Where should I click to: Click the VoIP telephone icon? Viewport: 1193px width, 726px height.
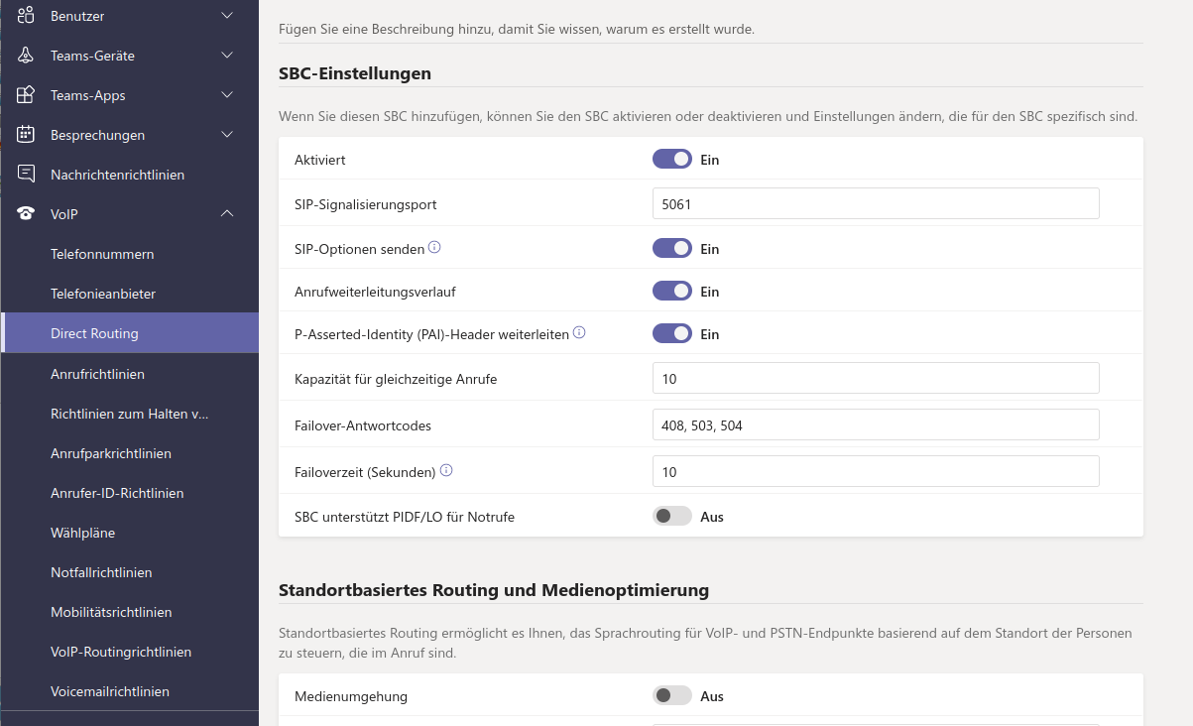26,214
